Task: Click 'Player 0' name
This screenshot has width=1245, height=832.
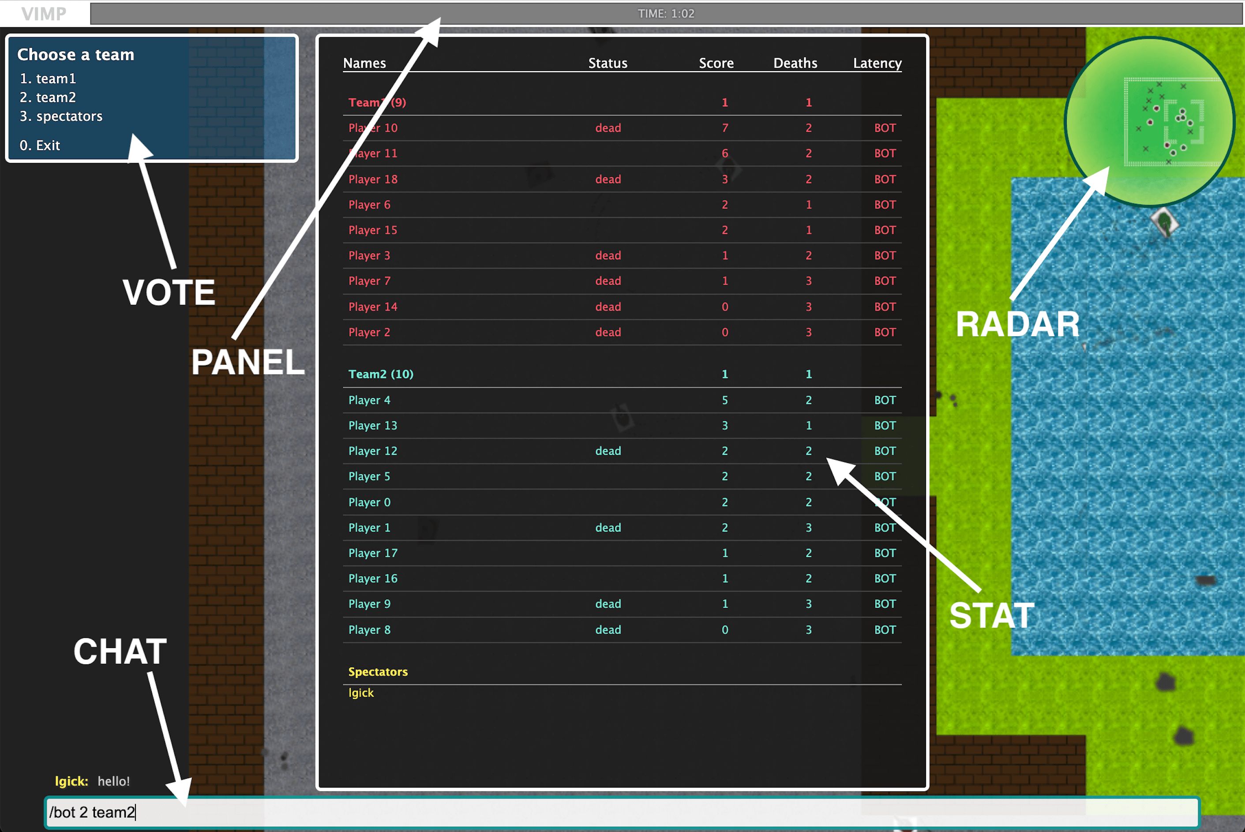Action: (x=369, y=502)
